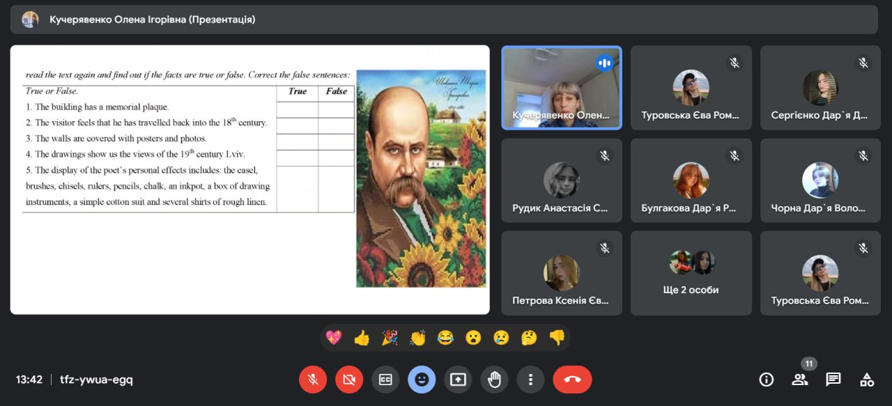Toggle closed captions CC button
892x406 pixels.
click(x=385, y=380)
